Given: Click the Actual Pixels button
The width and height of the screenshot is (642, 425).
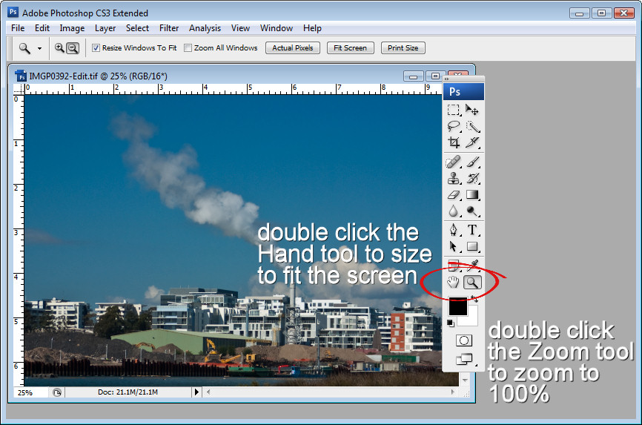Looking at the screenshot, I should coord(293,48).
